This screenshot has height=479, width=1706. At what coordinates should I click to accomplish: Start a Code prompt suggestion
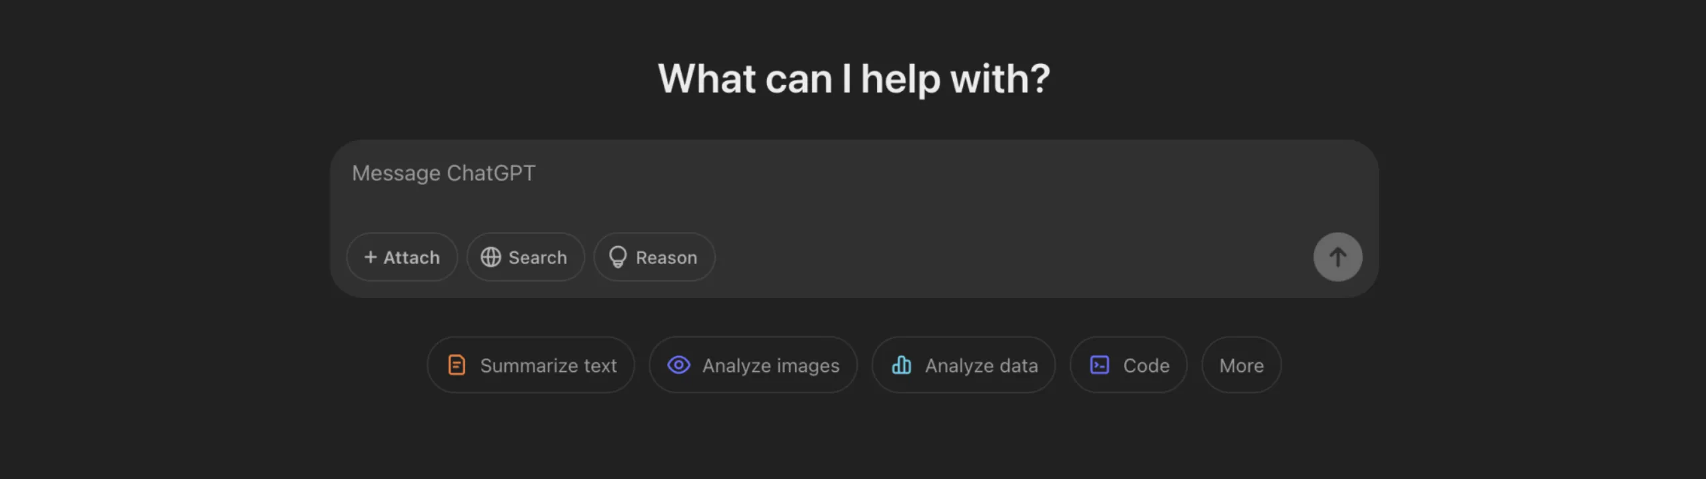click(1128, 365)
